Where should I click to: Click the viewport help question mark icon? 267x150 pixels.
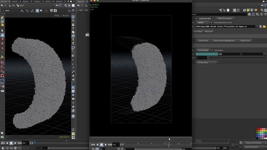(x=73, y=10)
